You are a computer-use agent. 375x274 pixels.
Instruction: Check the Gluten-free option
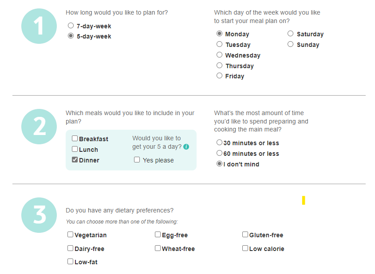pos(245,235)
